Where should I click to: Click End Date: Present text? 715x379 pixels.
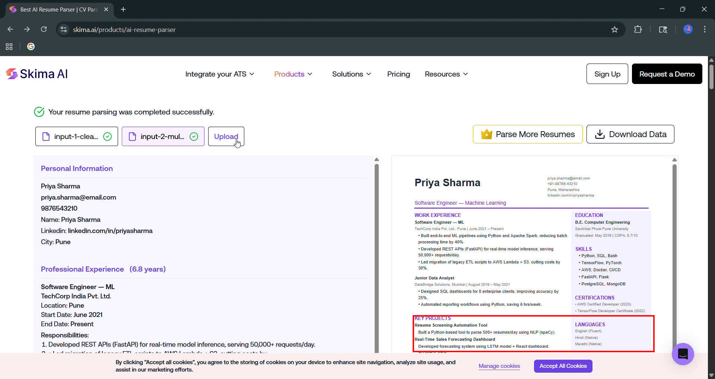(x=67, y=324)
